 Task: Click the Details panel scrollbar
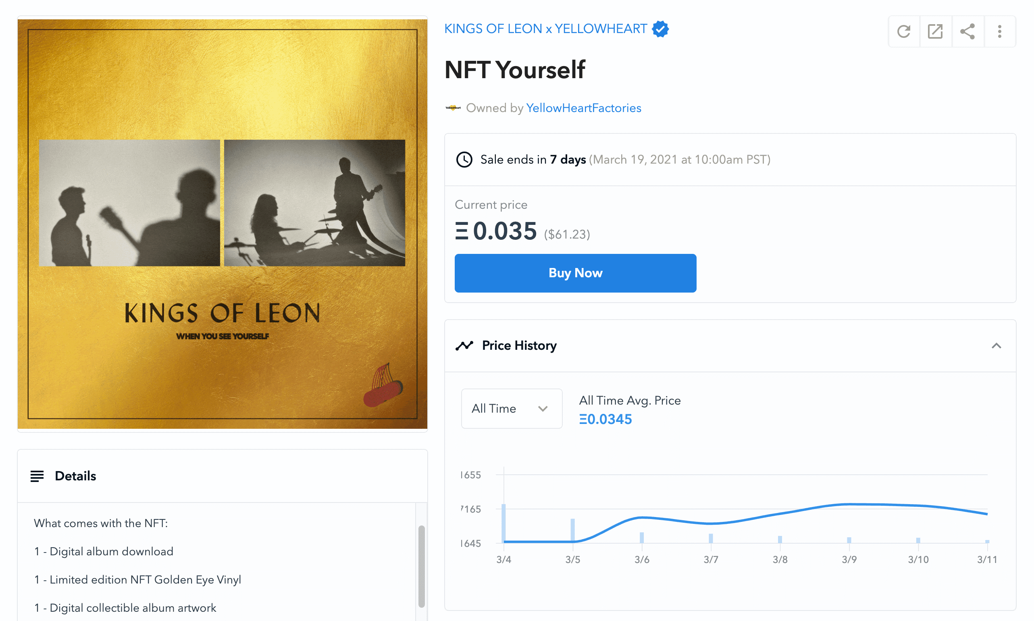tap(421, 565)
